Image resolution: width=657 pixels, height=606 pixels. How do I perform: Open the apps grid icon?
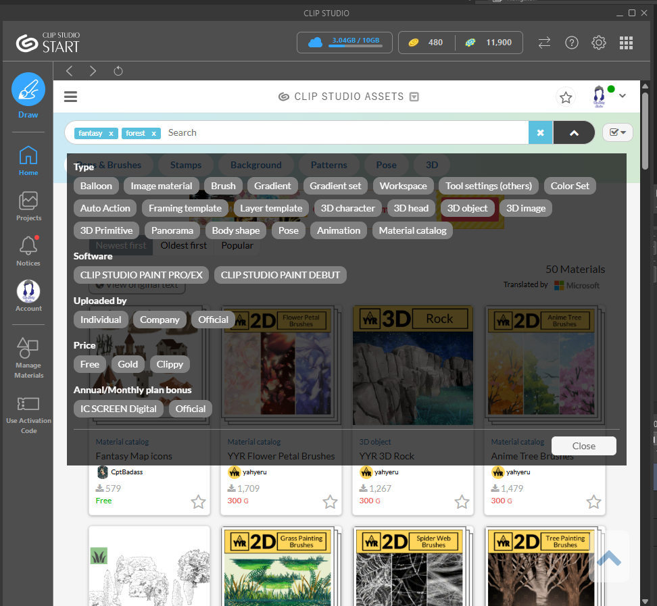pyautogui.click(x=626, y=43)
